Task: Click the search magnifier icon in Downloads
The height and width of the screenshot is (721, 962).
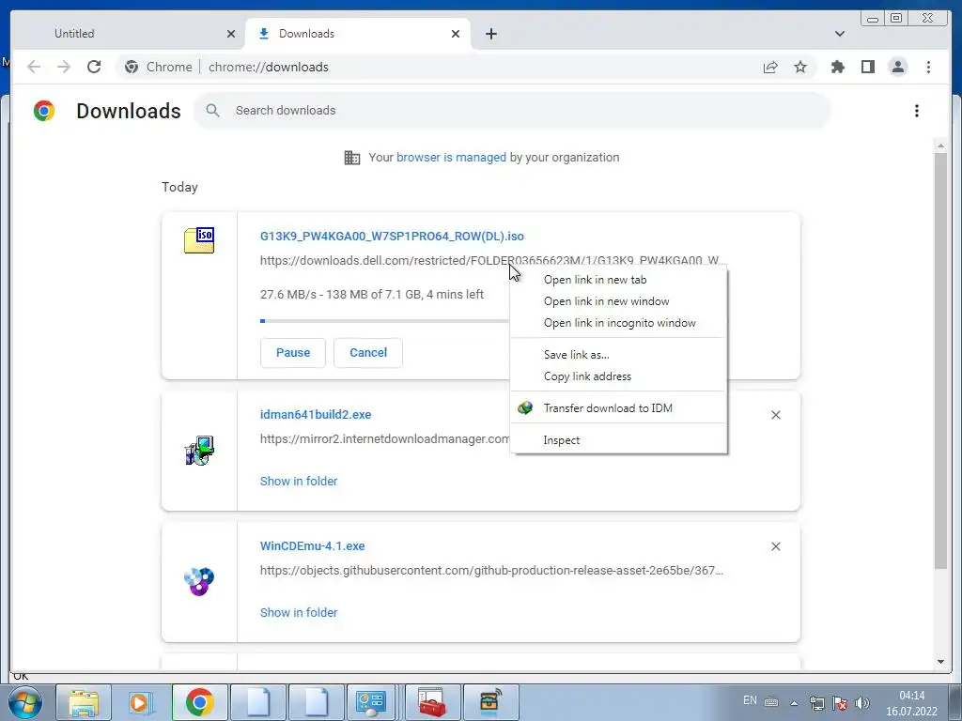Action: pyautogui.click(x=213, y=111)
